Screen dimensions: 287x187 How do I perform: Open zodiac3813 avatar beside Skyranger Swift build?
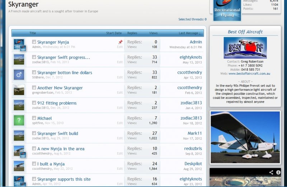click(19, 135)
